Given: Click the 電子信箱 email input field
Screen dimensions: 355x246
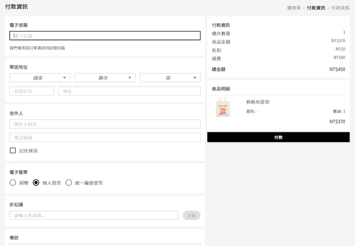Looking at the screenshot, I should [x=105, y=36].
